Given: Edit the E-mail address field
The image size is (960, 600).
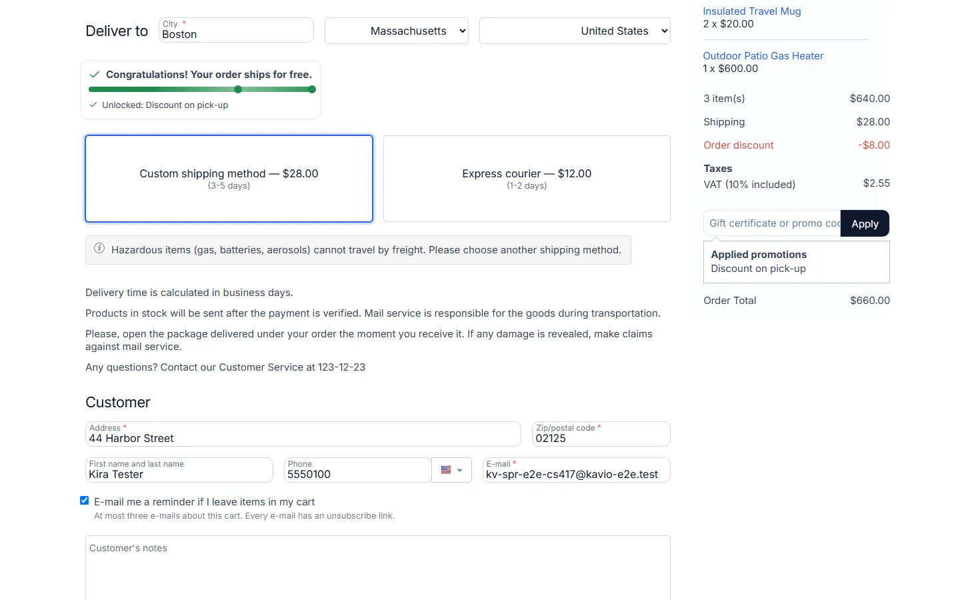Looking at the screenshot, I should pos(577,470).
